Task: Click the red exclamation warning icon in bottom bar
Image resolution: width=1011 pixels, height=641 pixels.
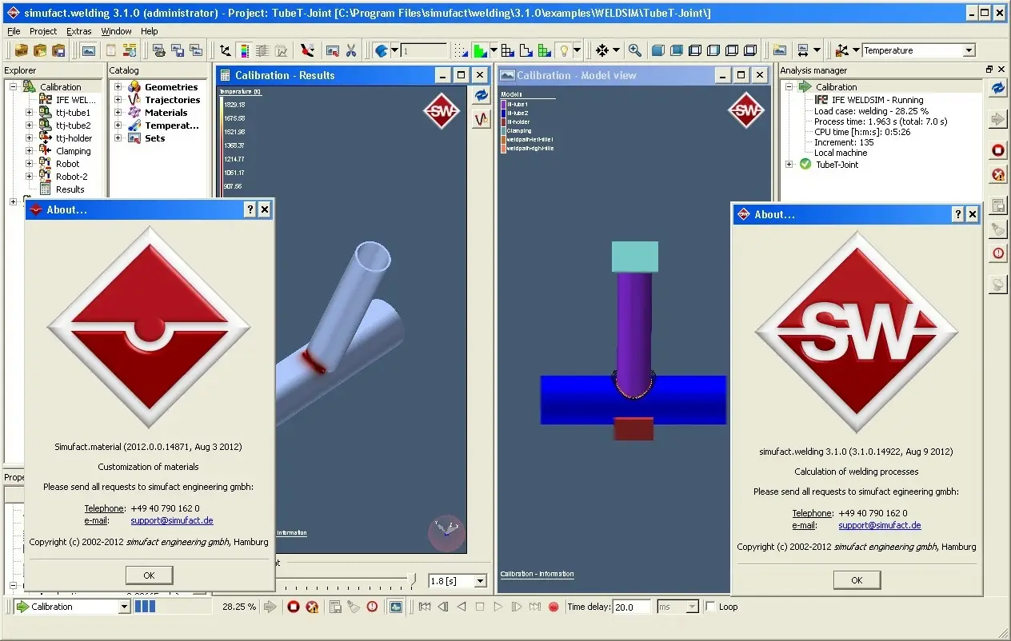Action: pos(372,607)
